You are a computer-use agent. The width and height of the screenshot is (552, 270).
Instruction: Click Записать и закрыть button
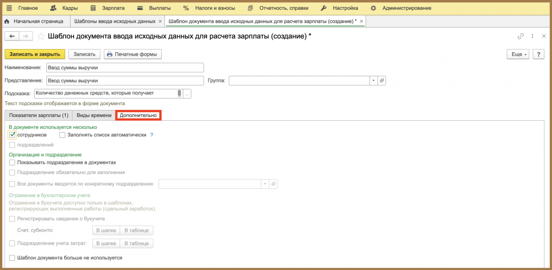(35, 54)
